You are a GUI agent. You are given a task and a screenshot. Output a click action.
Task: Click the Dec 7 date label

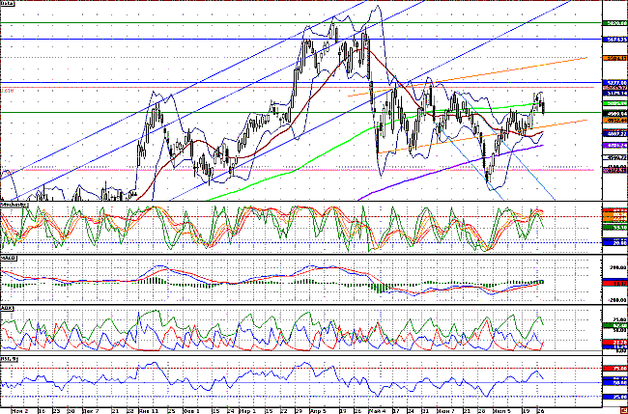91,411
